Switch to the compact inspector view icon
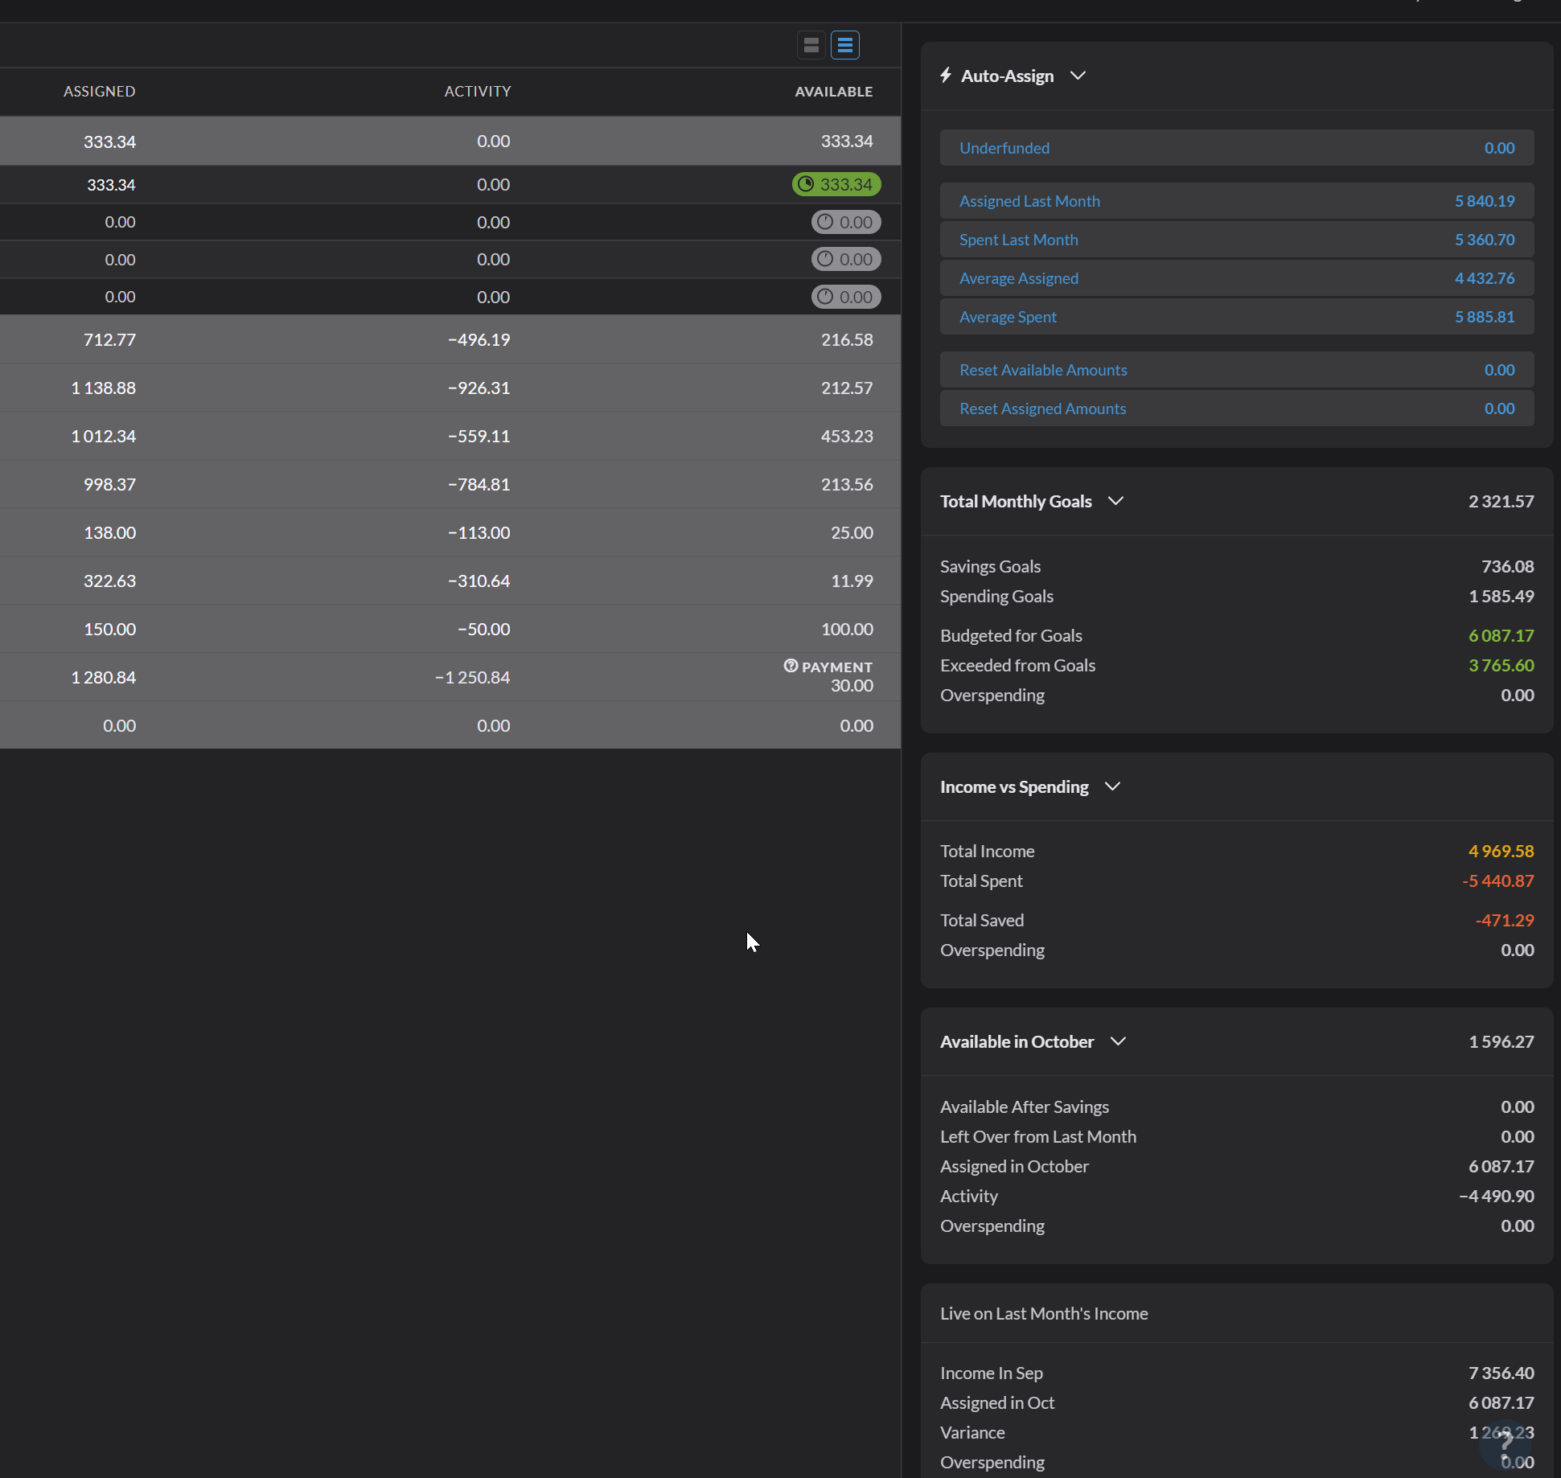The width and height of the screenshot is (1561, 1478). (811, 45)
